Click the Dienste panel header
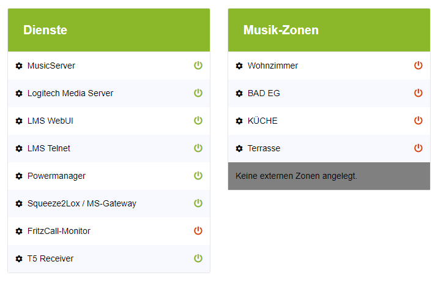Image resolution: width=438 pixels, height=305 pixels. tap(109, 30)
